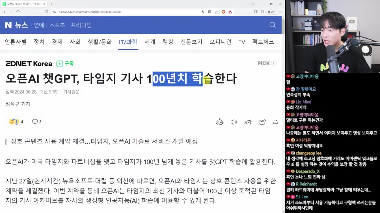Screen dimensions: 380x213
Task: Select the 정치 menu tab
Action: tap(39, 42)
